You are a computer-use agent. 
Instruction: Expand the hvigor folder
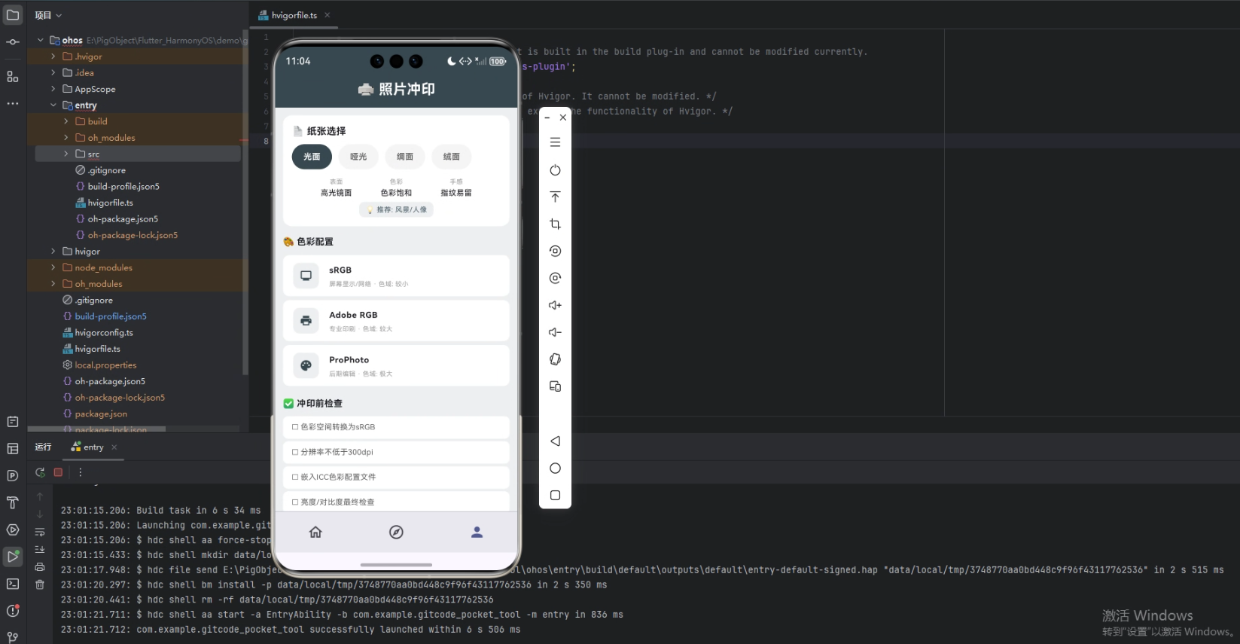[x=53, y=252]
